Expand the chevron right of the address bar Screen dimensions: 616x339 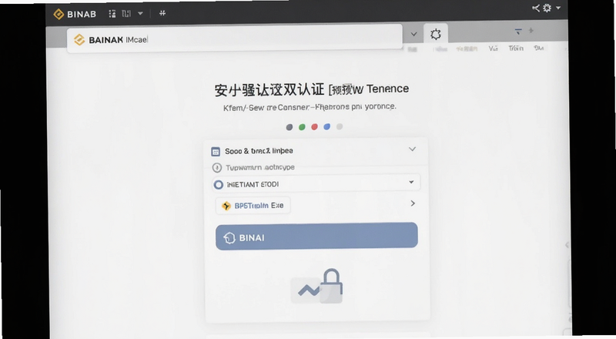413,34
